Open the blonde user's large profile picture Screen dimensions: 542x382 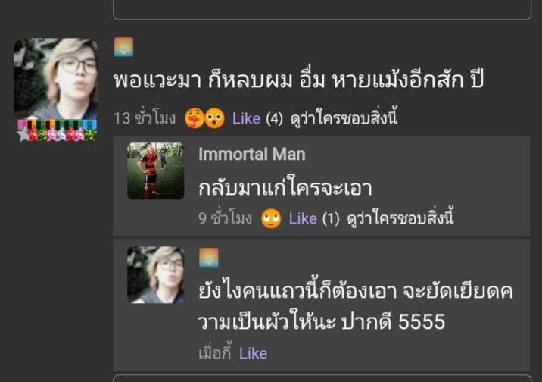pos(56,79)
